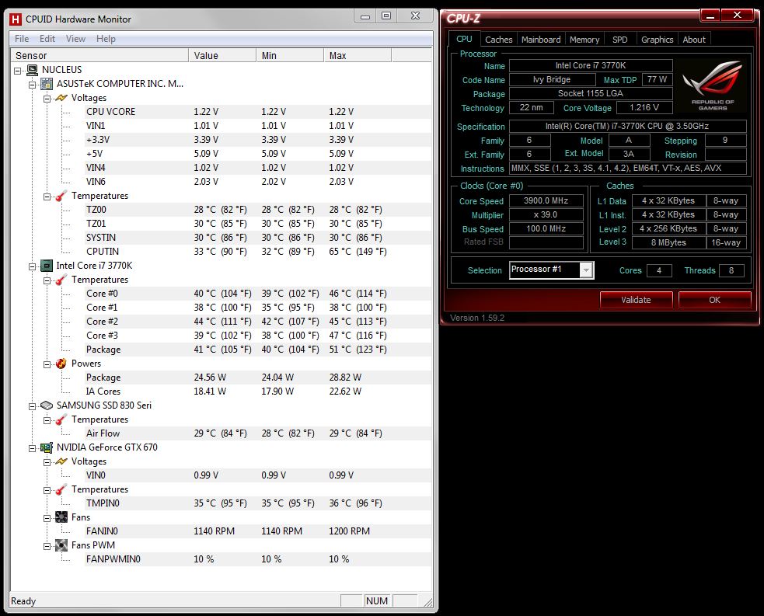Collapse the SAMSUNG SSD 830 node
The image size is (764, 616).
(x=32, y=406)
